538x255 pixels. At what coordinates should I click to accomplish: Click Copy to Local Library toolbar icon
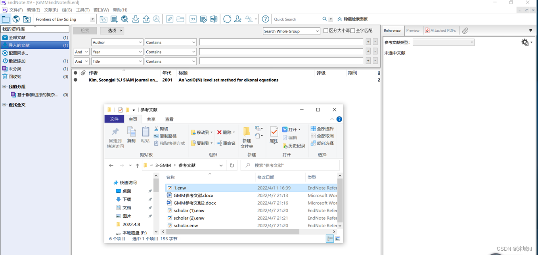pos(103,19)
